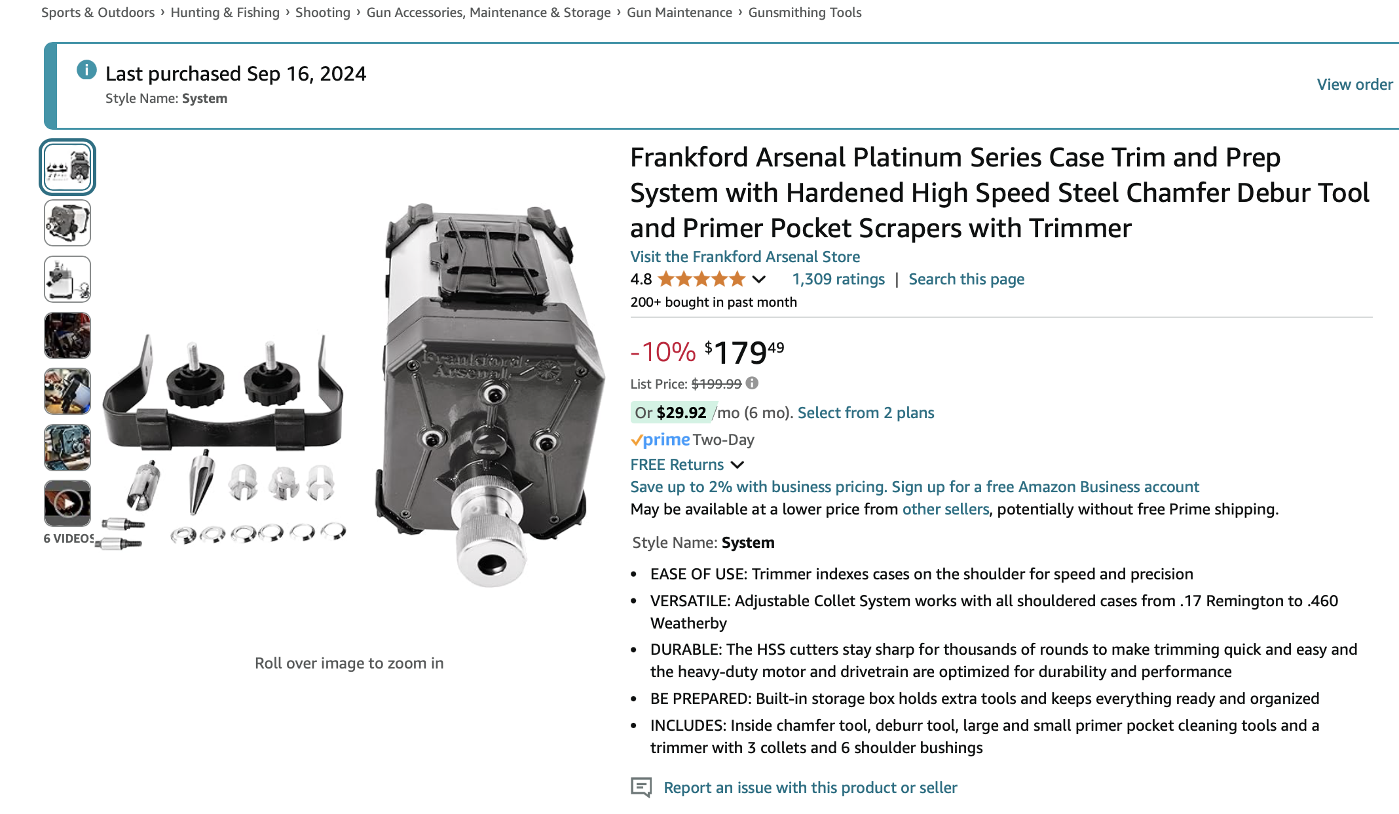
Task: Go to Hunting & Fishing breadcrumb category
Action: point(225,12)
